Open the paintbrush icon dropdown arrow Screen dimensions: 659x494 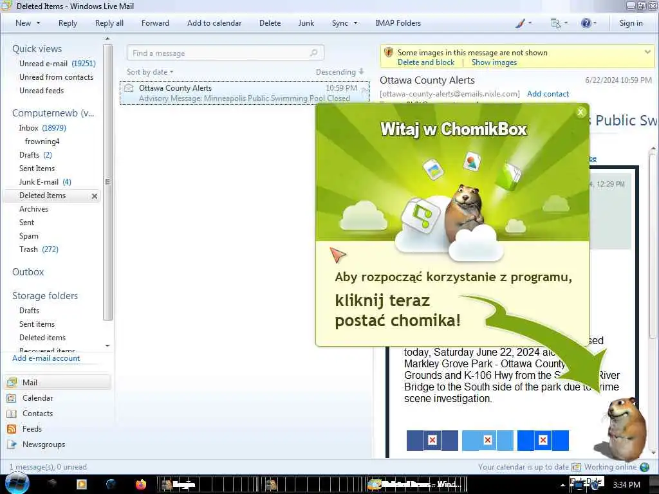[x=530, y=23]
